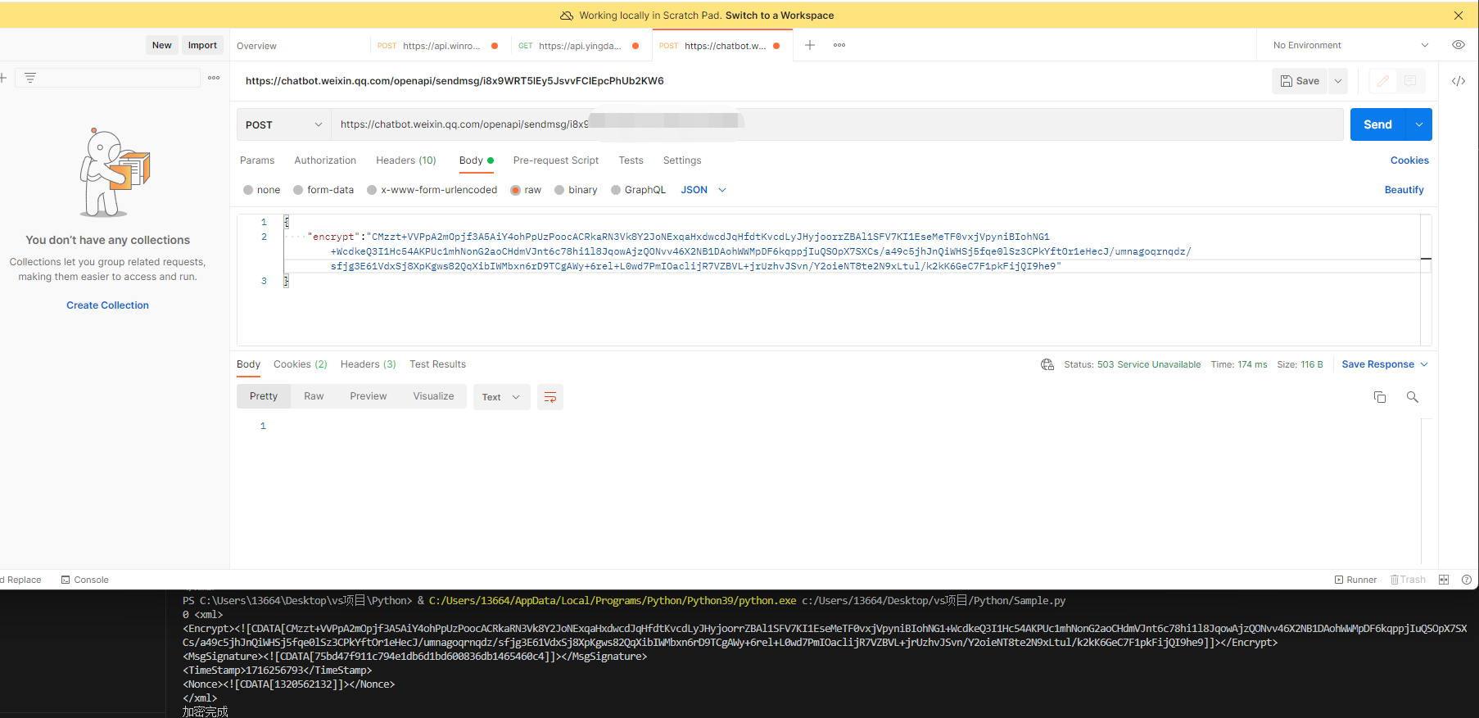Open the environment quick look eye icon

tap(1459, 45)
